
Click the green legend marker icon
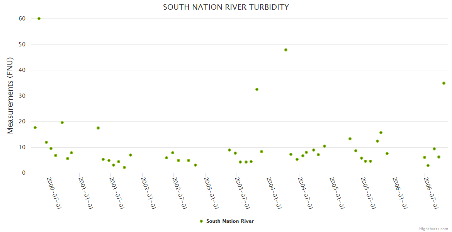pos(201,221)
